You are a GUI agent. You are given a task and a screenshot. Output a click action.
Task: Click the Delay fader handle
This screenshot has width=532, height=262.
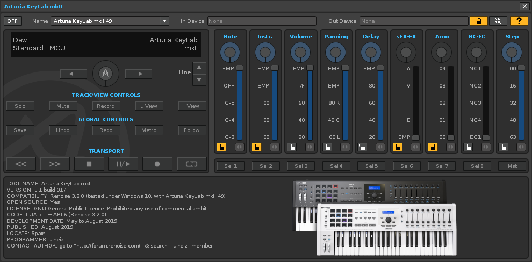click(x=380, y=68)
